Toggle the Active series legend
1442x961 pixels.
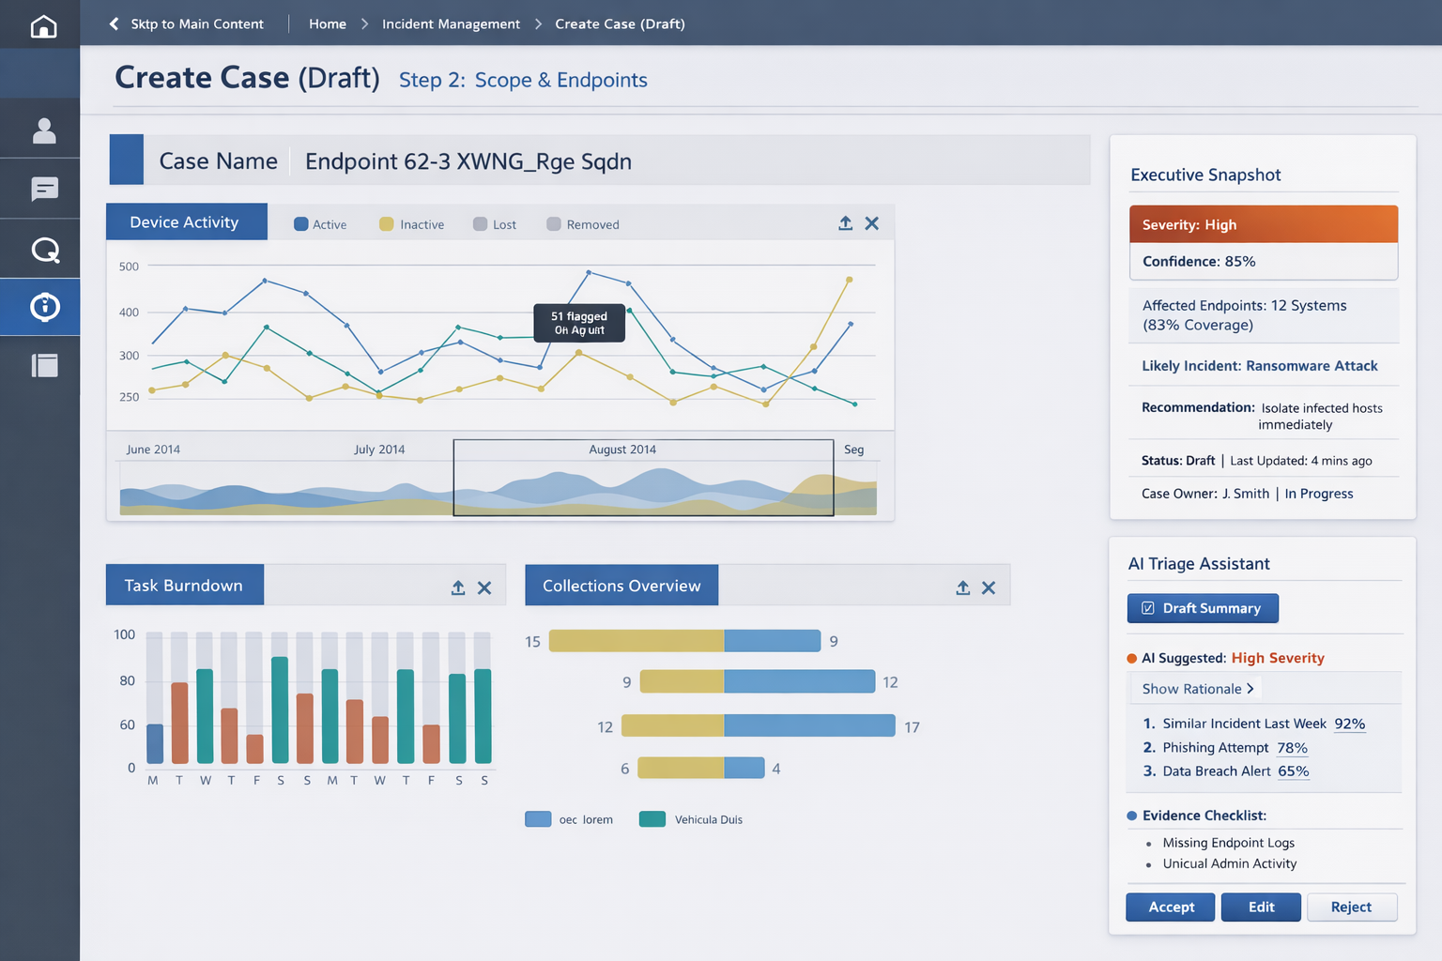(320, 224)
